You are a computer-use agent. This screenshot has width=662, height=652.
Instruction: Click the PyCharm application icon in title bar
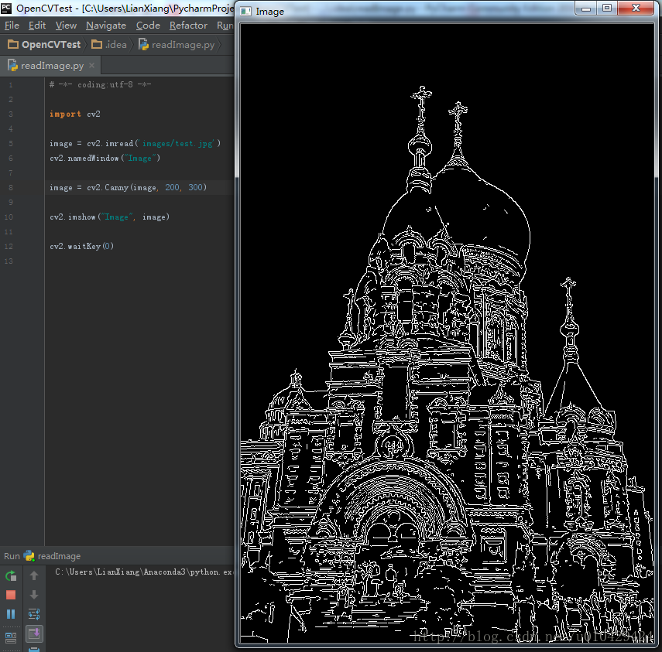coord(6,8)
